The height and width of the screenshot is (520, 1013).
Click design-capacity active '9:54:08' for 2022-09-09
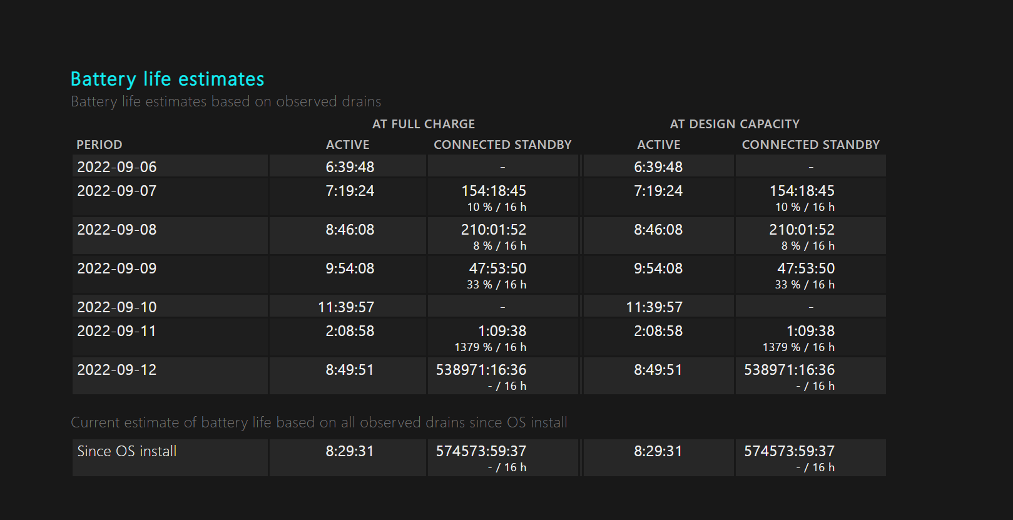click(x=658, y=268)
